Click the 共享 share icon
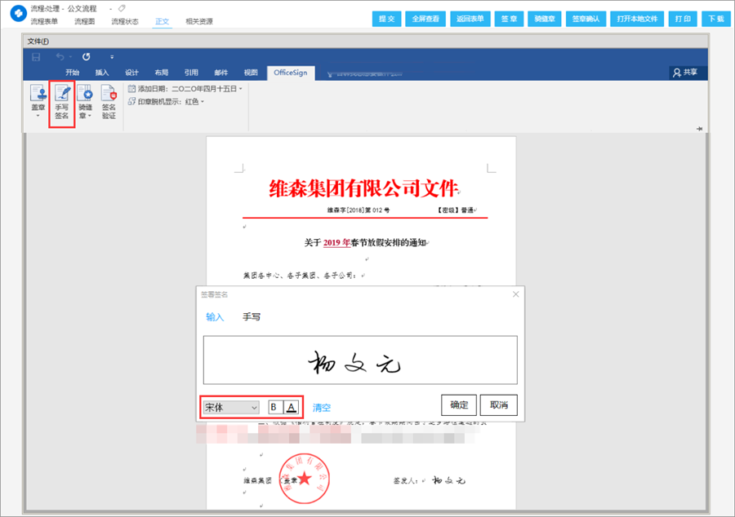 pyautogui.click(x=685, y=73)
